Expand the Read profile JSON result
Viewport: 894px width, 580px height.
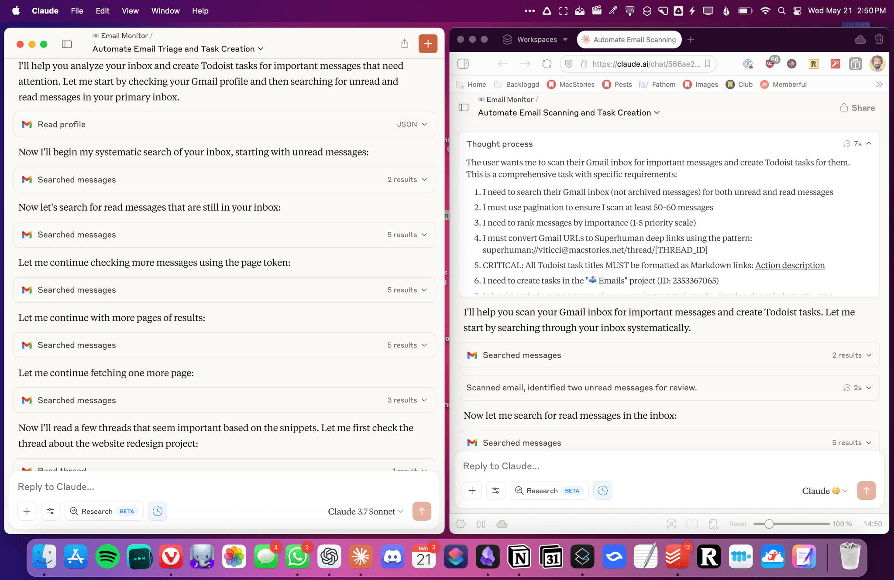(224, 124)
